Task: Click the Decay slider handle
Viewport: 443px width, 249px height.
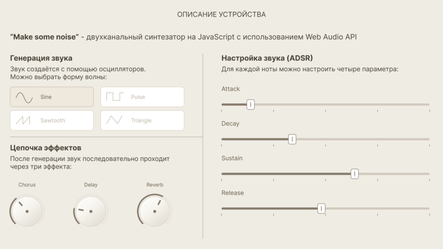Action: point(292,139)
